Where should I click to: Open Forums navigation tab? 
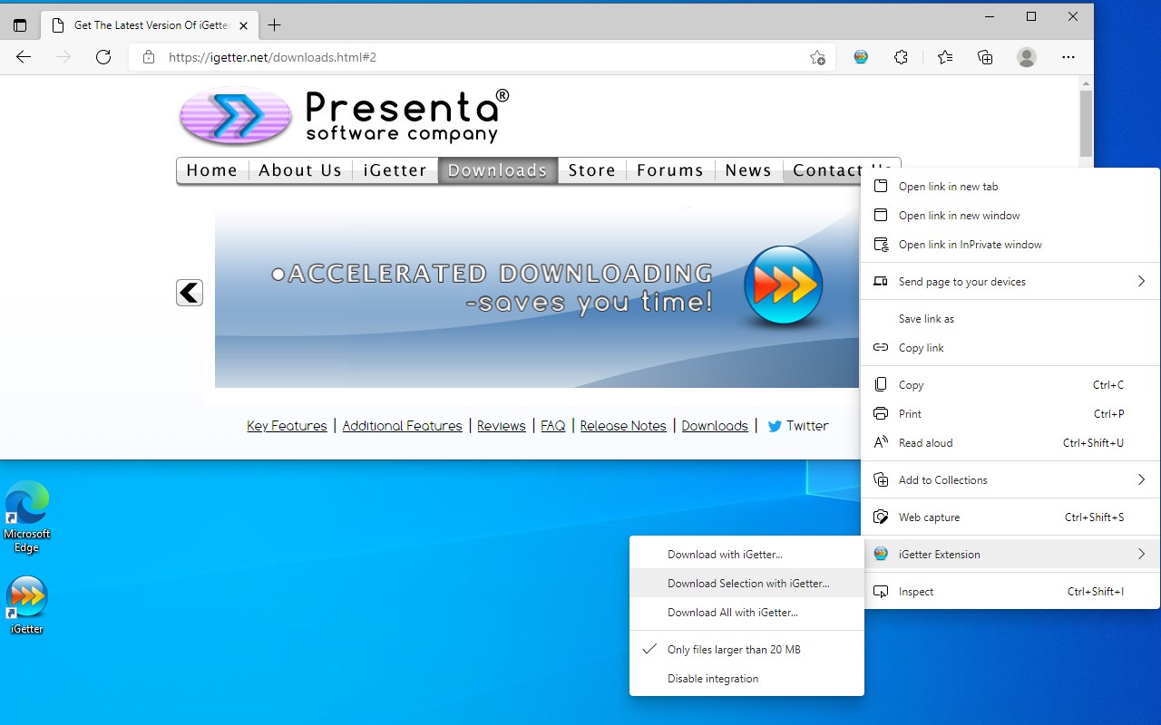point(670,170)
